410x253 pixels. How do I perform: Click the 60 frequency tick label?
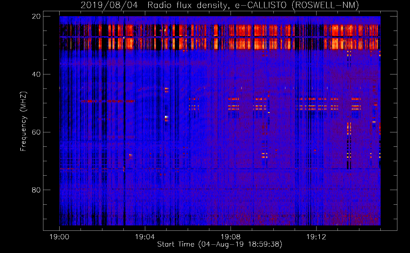click(36, 132)
